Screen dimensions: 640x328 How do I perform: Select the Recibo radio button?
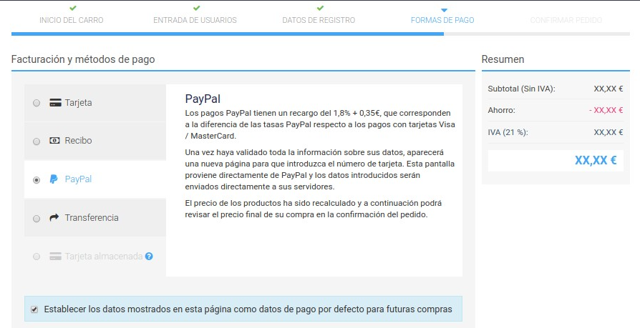click(37, 141)
